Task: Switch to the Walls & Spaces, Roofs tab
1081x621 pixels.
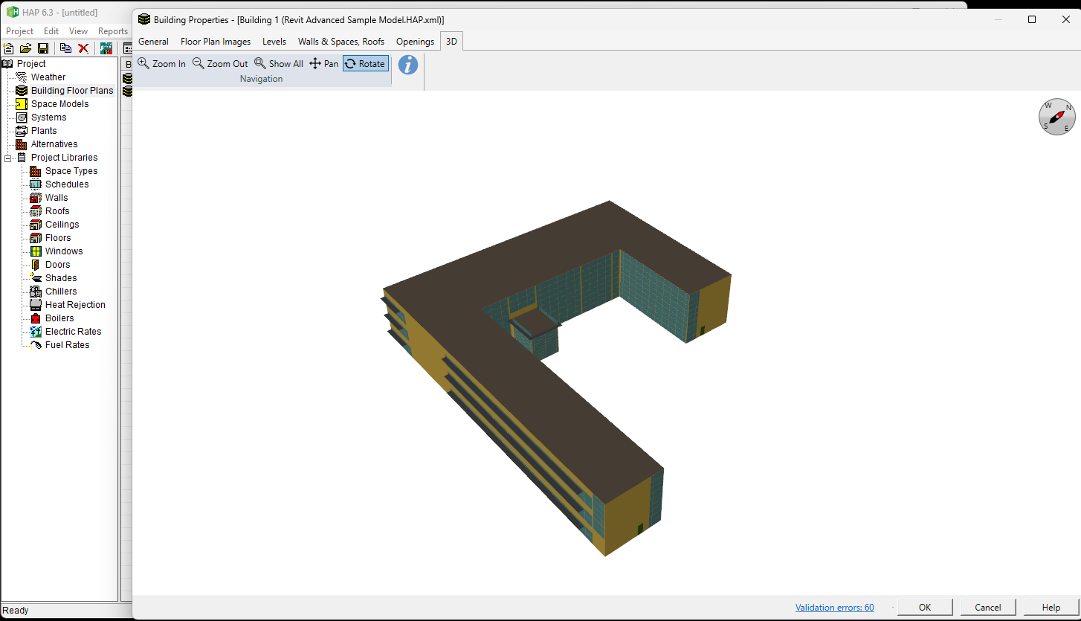Action: click(341, 42)
